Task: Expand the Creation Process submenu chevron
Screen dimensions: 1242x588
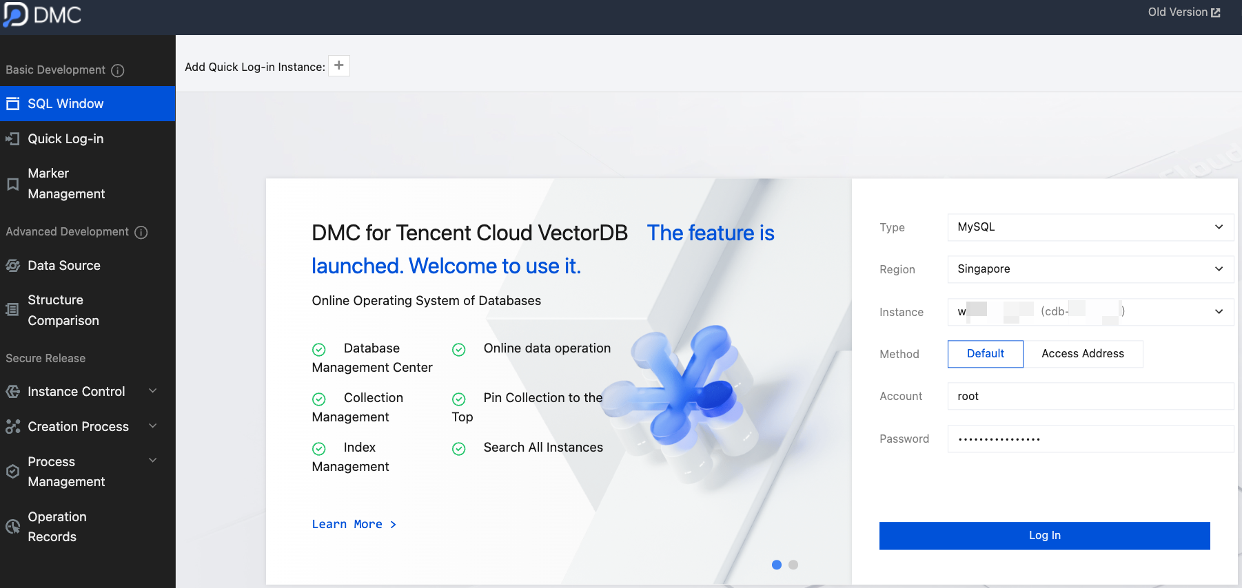Action: pos(153,426)
